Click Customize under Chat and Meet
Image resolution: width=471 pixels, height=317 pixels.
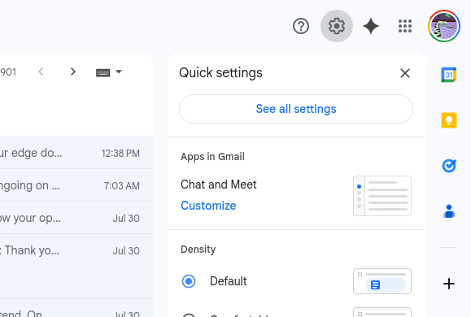[x=208, y=206]
